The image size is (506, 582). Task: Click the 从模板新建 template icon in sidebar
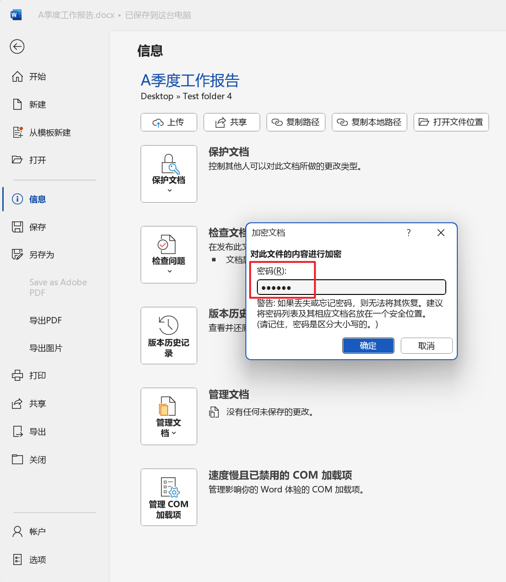point(17,132)
